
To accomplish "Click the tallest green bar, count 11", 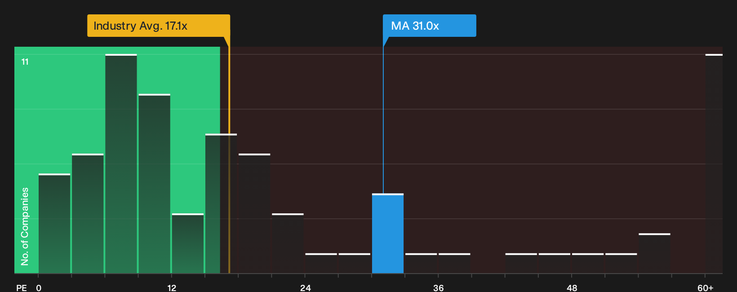I will (x=121, y=164).
